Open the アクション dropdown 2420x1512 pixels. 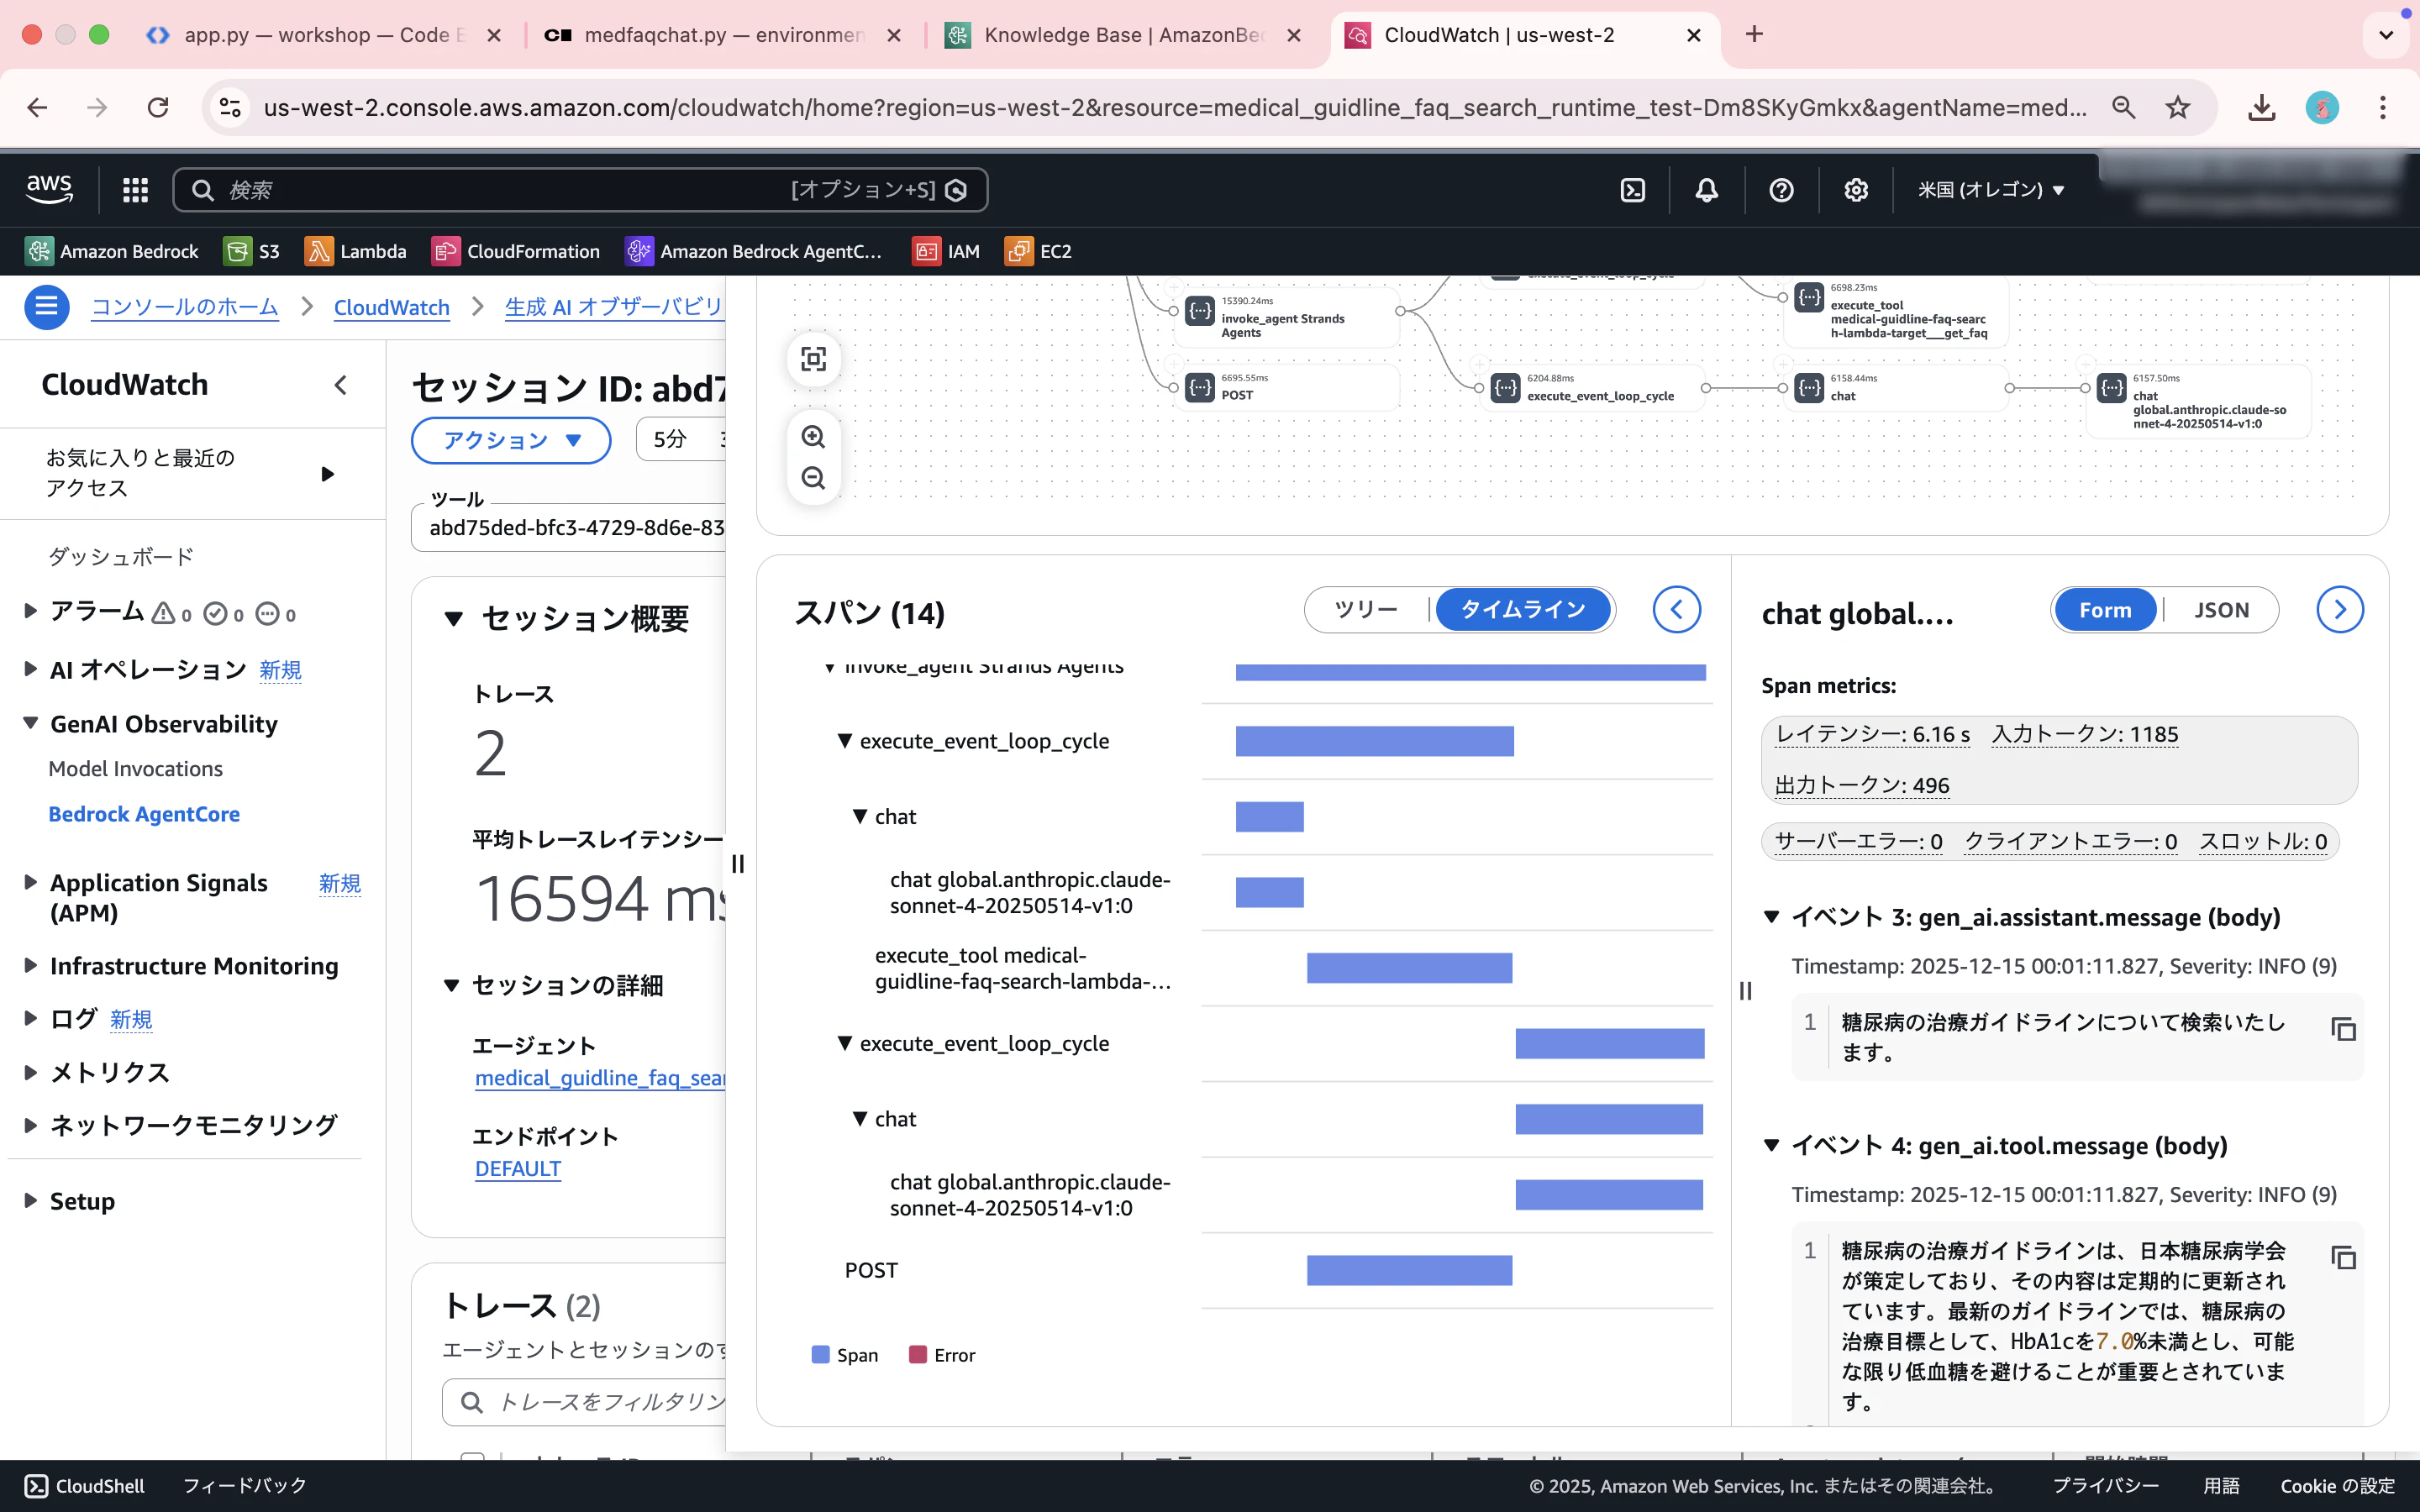pyautogui.click(x=511, y=440)
